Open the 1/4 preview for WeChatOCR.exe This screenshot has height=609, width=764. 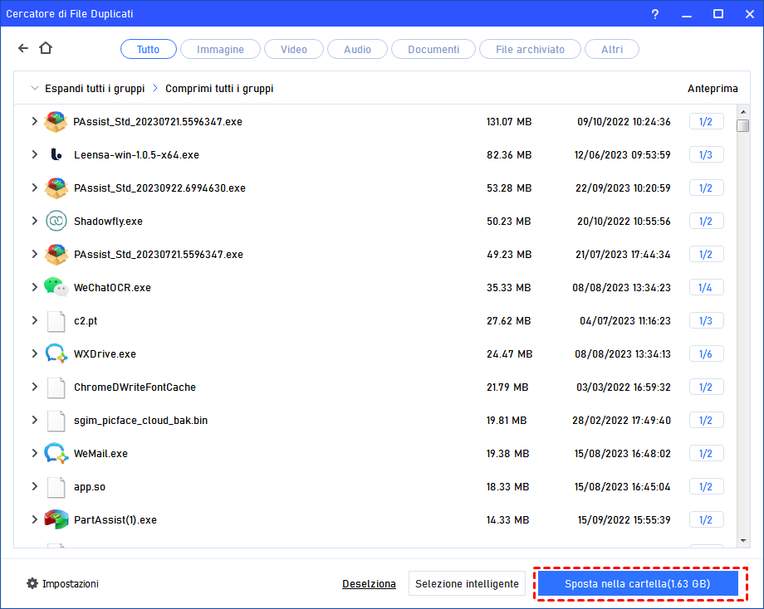pos(706,288)
